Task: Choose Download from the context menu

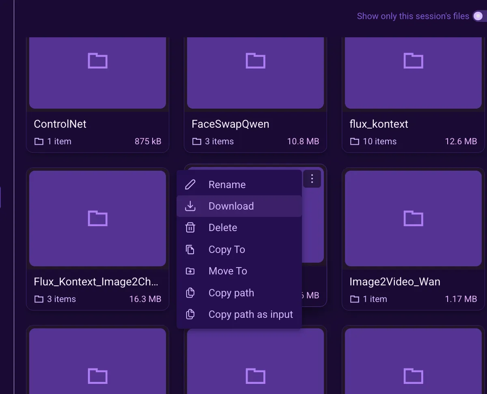Action: click(239, 206)
